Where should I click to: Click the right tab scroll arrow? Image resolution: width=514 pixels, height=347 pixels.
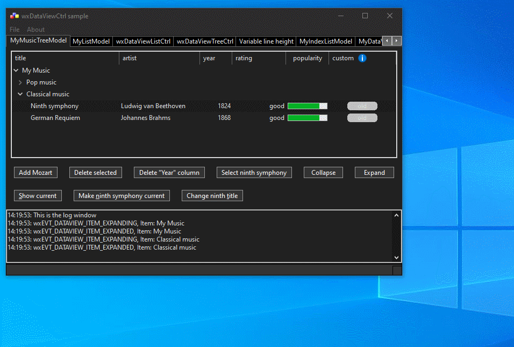(397, 41)
